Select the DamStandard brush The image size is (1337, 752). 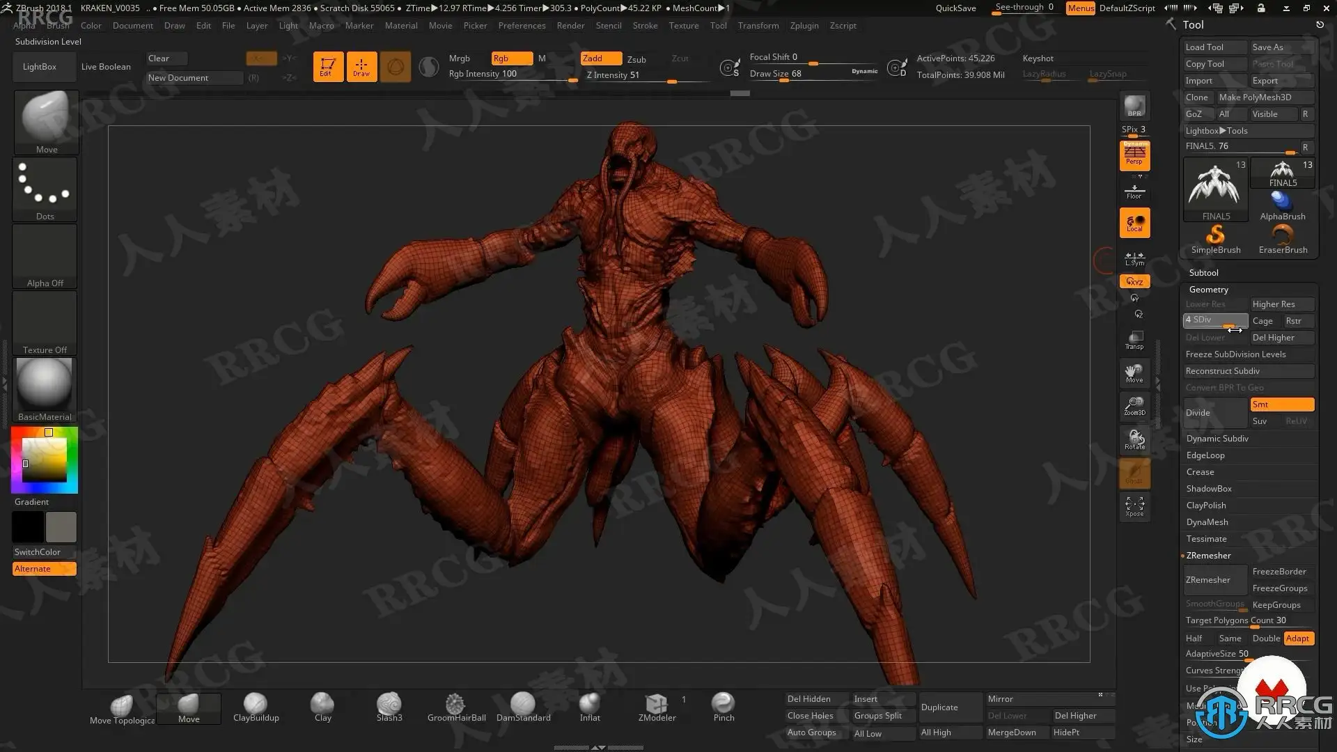[523, 708]
